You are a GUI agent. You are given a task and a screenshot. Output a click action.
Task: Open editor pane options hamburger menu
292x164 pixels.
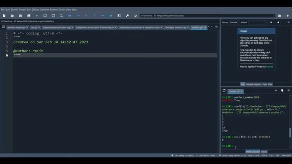[216, 27]
